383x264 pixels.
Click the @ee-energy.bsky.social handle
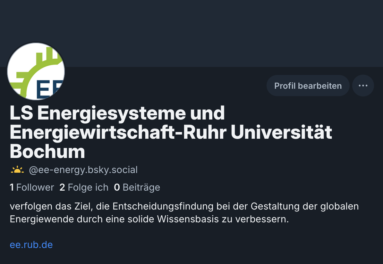pos(83,170)
